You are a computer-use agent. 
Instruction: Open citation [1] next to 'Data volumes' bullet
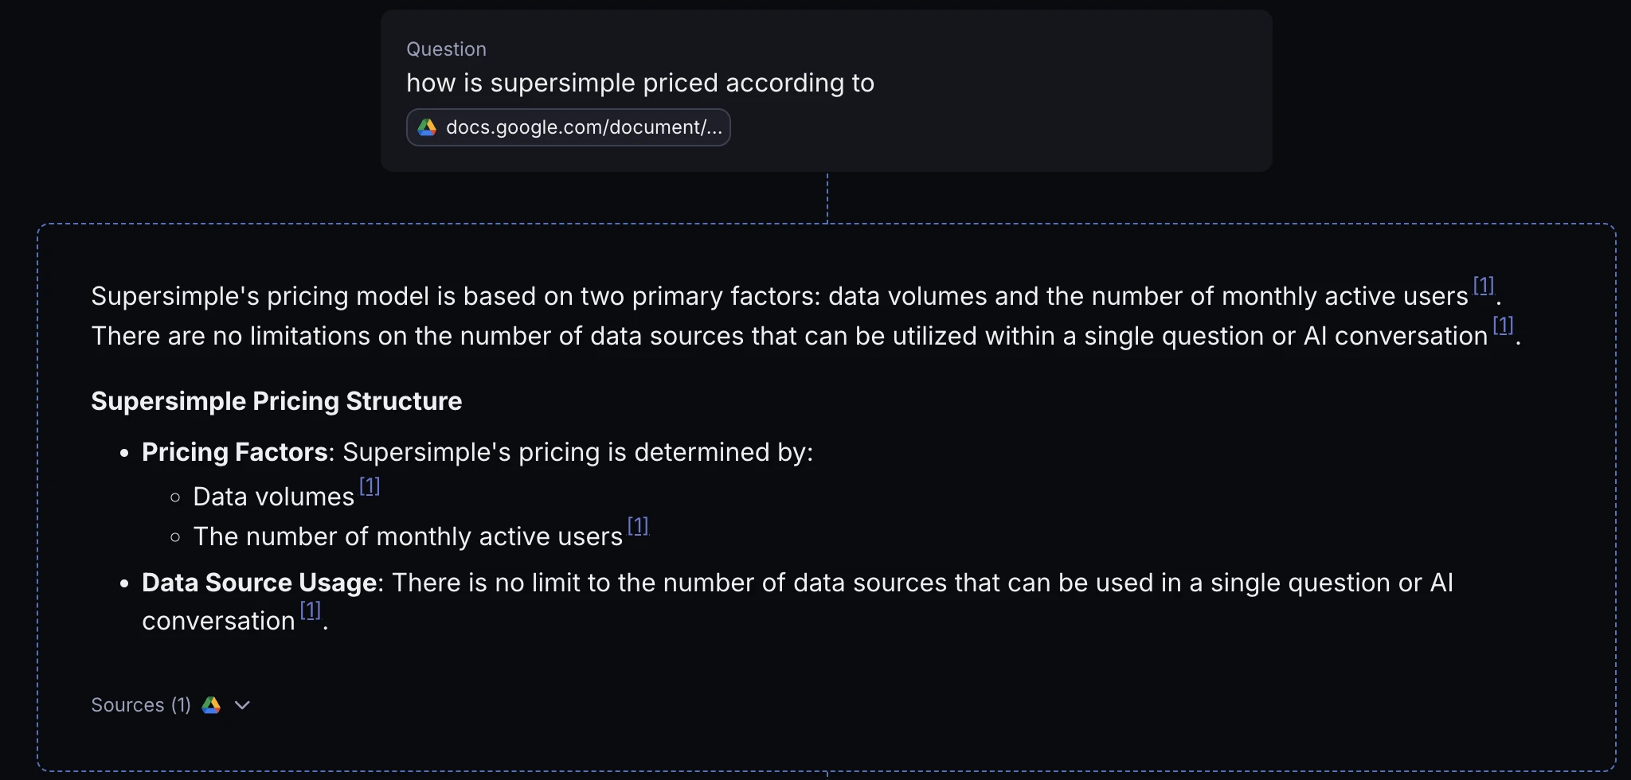click(370, 486)
